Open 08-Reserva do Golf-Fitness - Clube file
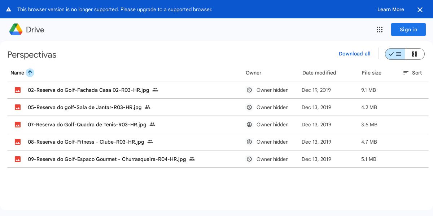This screenshot has height=216, width=433. click(x=86, y=142)
